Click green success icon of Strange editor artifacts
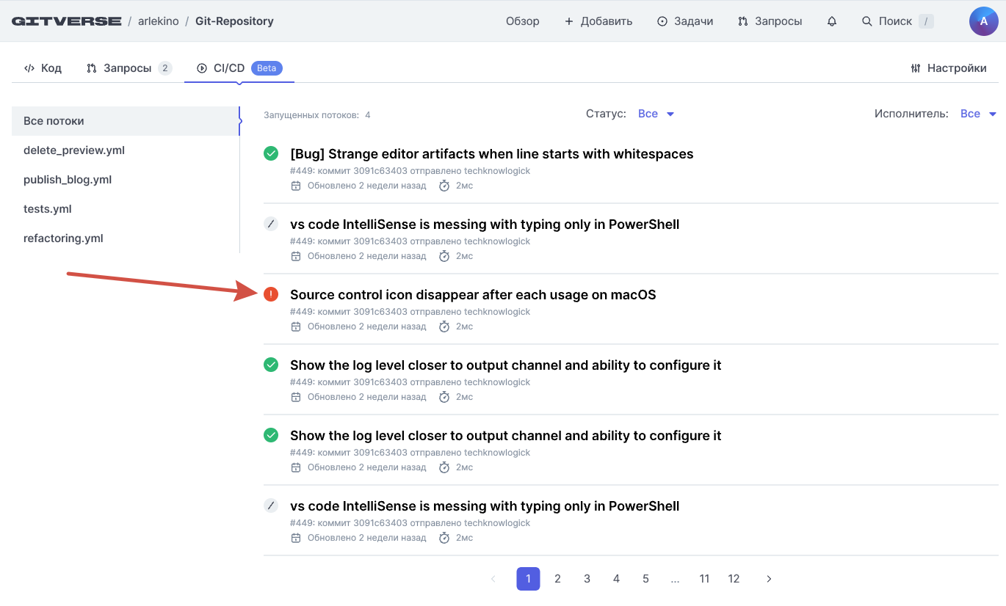Screen dimensions: 1006x606 (x=271, y=153)
